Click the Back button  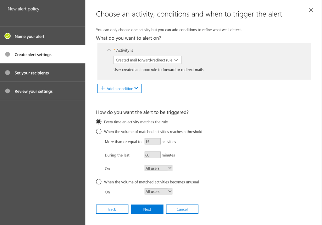(x=112, y=209)
